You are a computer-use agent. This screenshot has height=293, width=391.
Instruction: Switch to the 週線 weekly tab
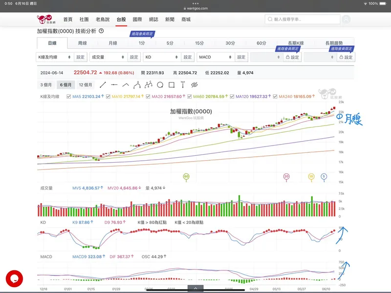tap(82, 43)
